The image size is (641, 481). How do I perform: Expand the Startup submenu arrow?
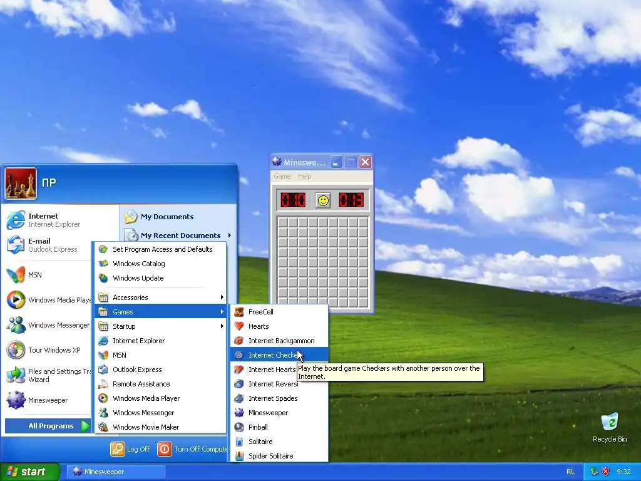[222, 326]
